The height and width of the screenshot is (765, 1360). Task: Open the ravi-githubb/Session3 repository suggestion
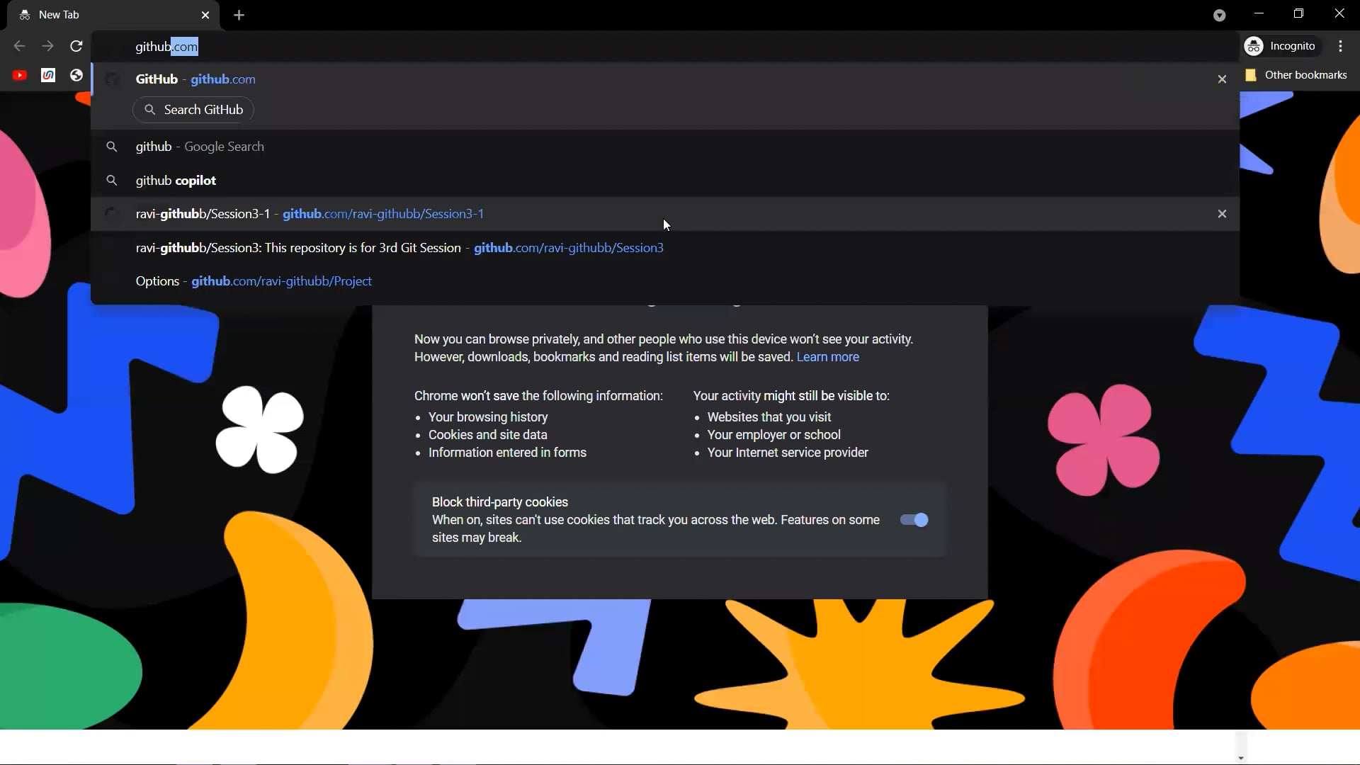pos(665,248)
